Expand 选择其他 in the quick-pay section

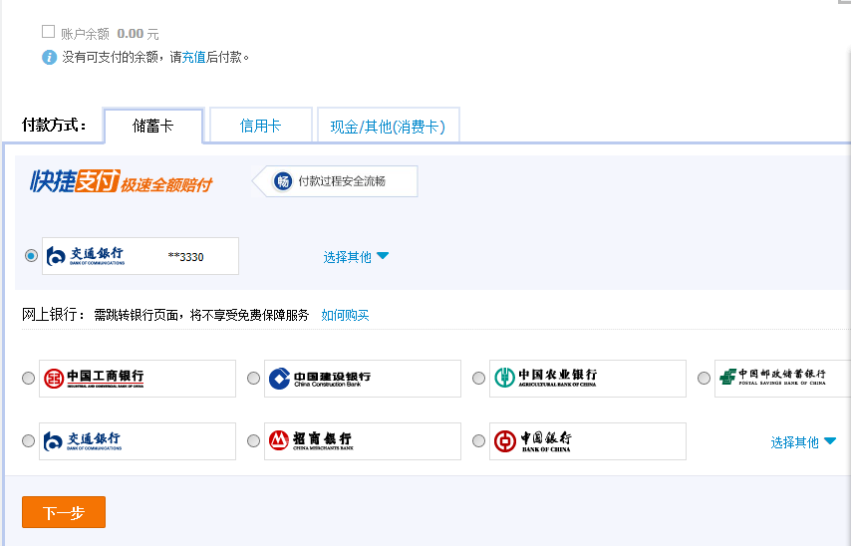point(356,257)
